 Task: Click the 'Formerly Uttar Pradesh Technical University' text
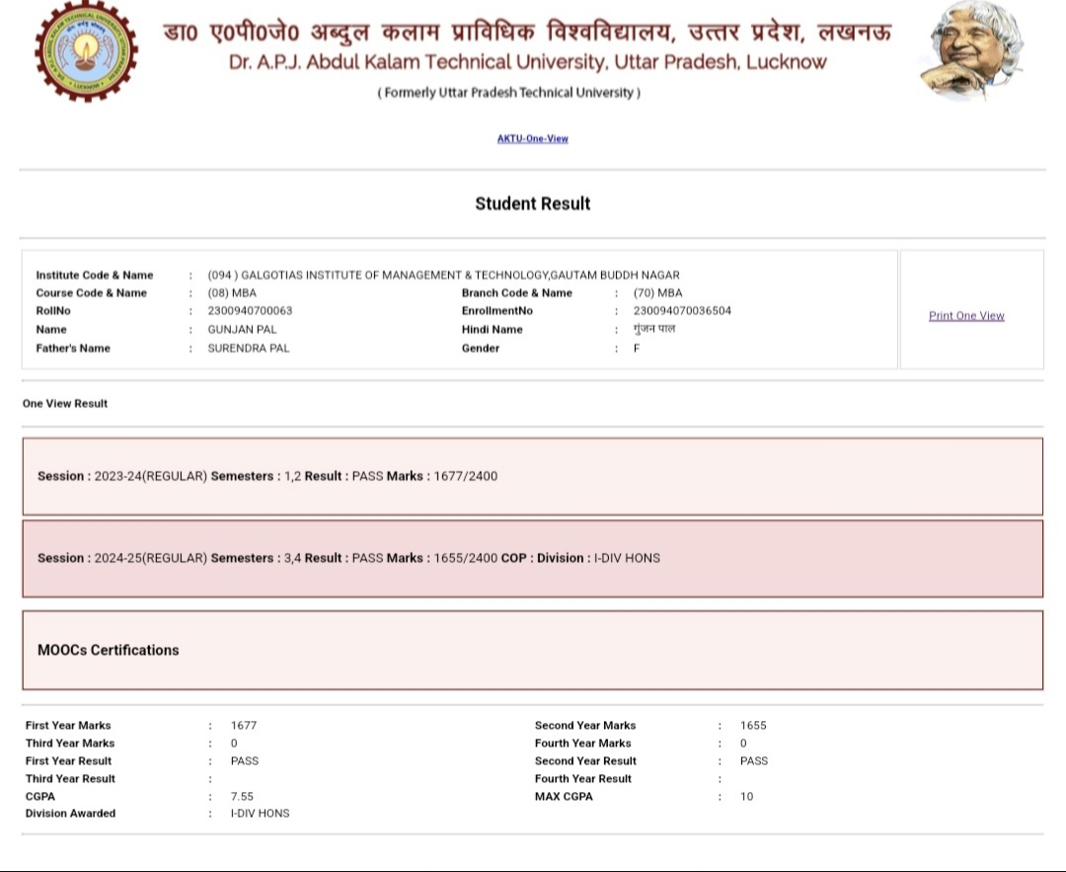[x=509, y=93]
